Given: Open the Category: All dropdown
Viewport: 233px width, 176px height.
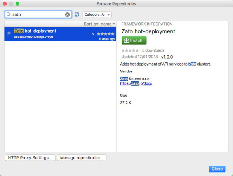Looking at the screenshot, I should 97,14.
